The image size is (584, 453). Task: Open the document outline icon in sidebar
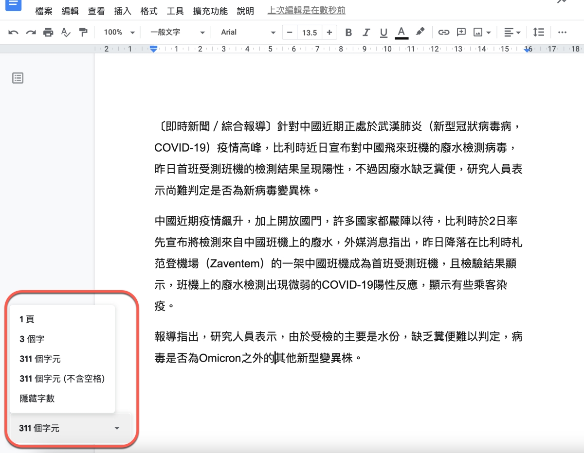click(x=18, y=78)
